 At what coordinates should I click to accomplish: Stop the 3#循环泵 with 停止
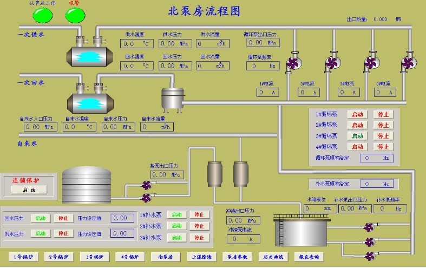coord(383,136)
